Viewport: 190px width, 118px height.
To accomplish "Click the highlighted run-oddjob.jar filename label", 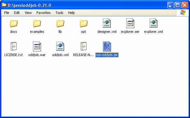I will 107,55.
